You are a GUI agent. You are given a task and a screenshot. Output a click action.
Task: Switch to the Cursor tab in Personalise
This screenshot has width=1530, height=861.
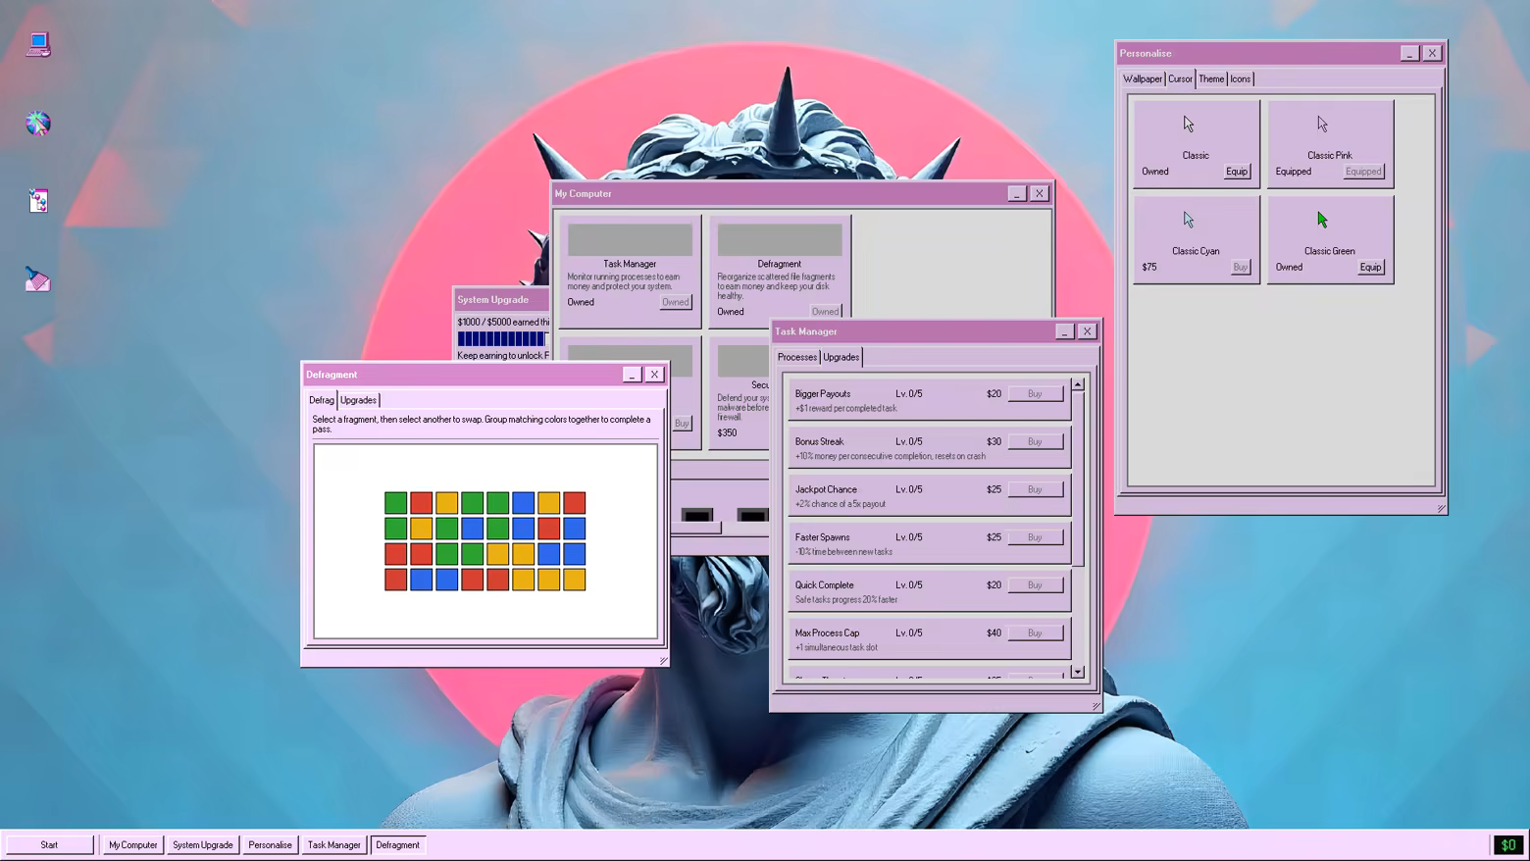[1180, 79]
